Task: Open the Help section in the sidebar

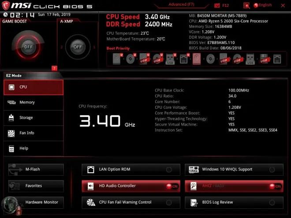Action: coord(34,148)
